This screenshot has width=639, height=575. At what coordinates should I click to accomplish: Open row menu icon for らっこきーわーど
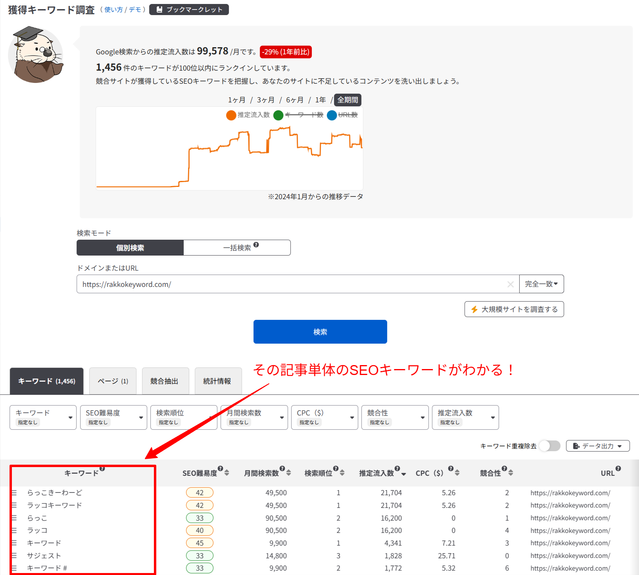(x=14, y=493)
